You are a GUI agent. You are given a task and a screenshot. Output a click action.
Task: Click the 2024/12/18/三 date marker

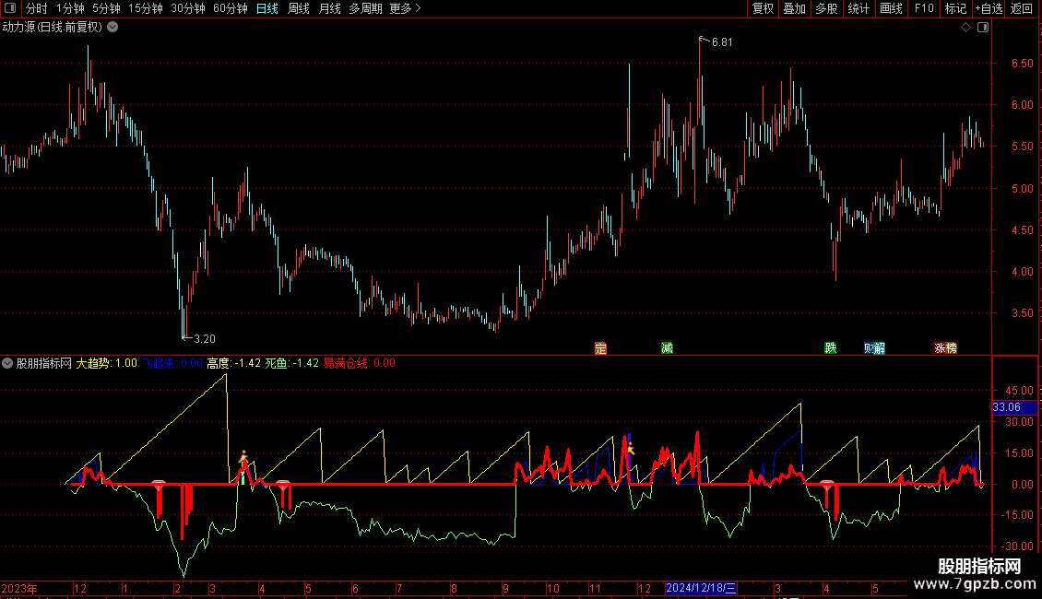[x=701, y=588]
